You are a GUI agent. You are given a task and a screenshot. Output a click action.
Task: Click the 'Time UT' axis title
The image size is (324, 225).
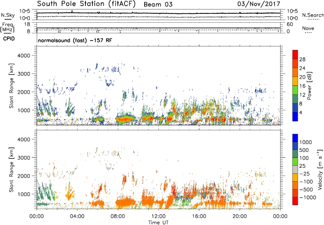coord(158,222)
